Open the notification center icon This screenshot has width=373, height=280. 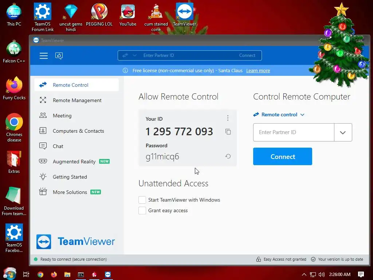361,275
